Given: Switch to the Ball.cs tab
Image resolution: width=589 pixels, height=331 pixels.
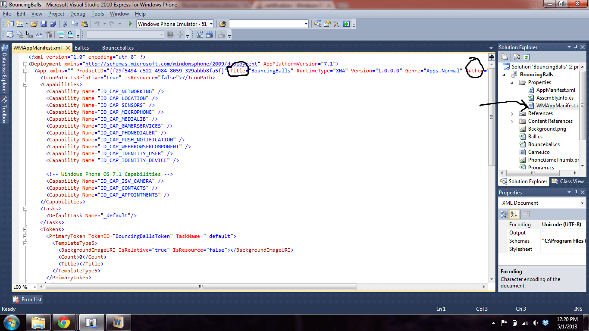Looking at the screenshot, I should point(81,48).
